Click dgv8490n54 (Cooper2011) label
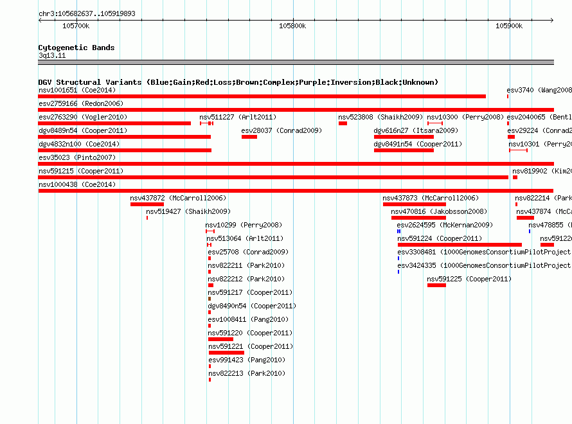The width and height of the screenshot is (572, 424). [x=252, y=306]
